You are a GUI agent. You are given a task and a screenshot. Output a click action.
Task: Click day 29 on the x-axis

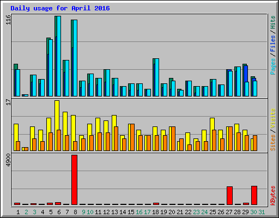(x=245, y=212)
